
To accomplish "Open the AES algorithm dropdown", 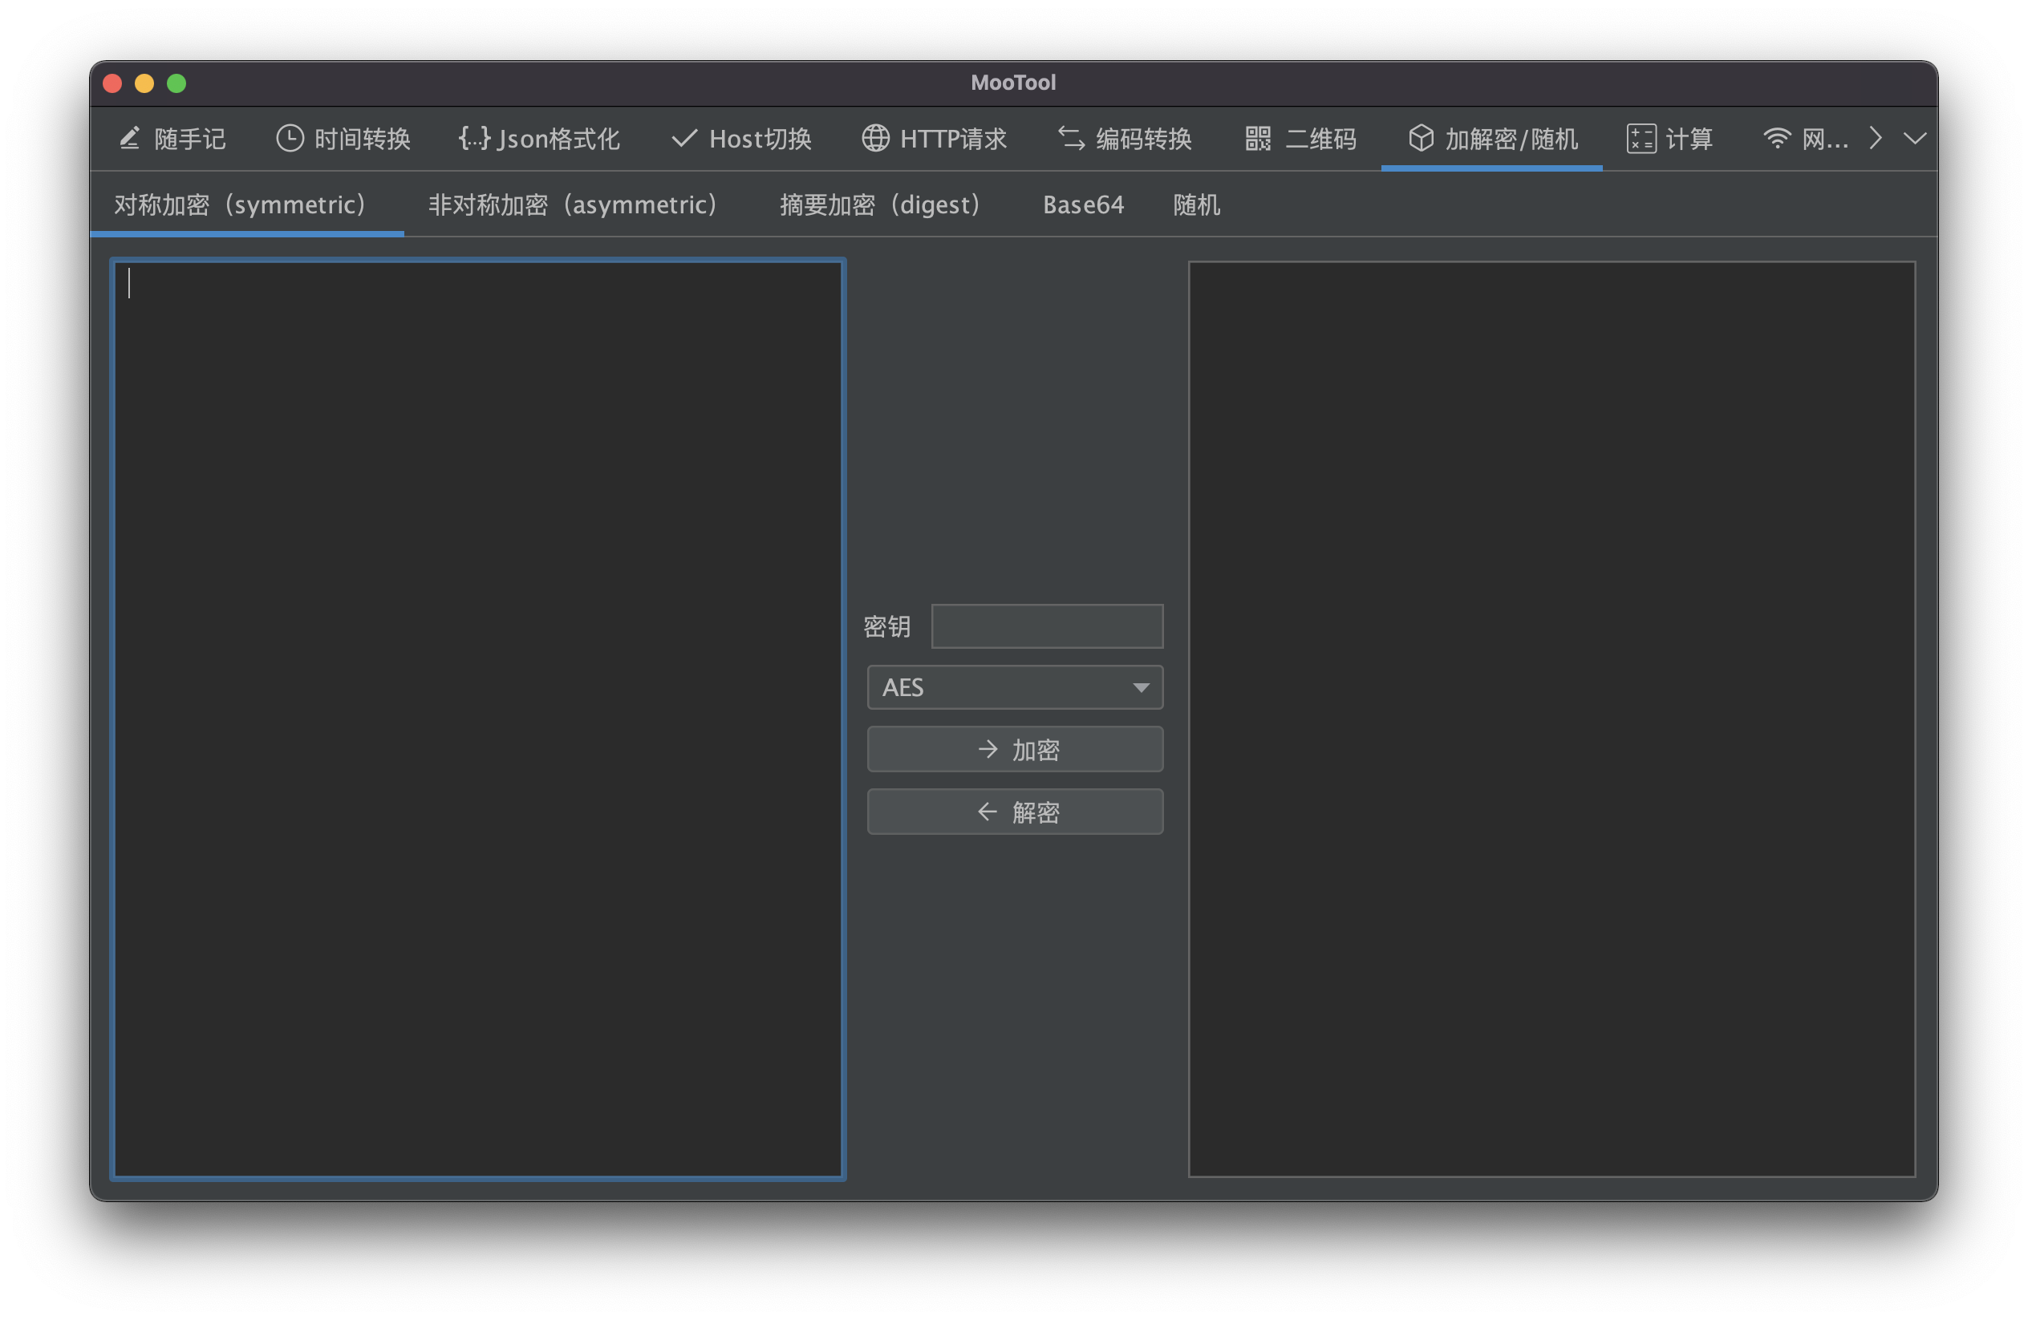I will coord(1015,687).
